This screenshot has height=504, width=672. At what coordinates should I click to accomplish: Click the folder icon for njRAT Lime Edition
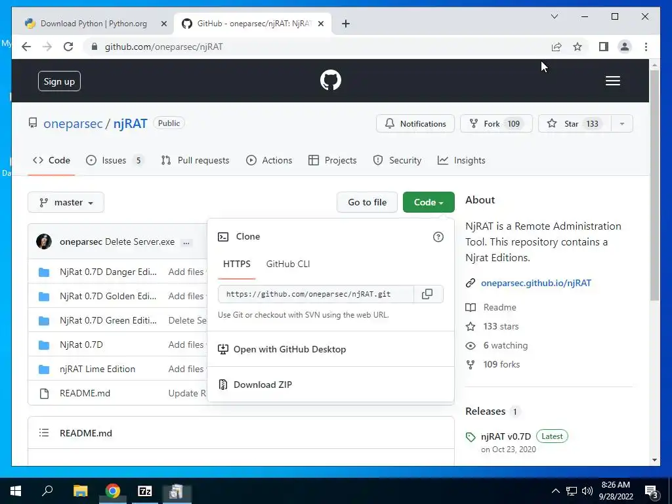(x=44, y=369)
